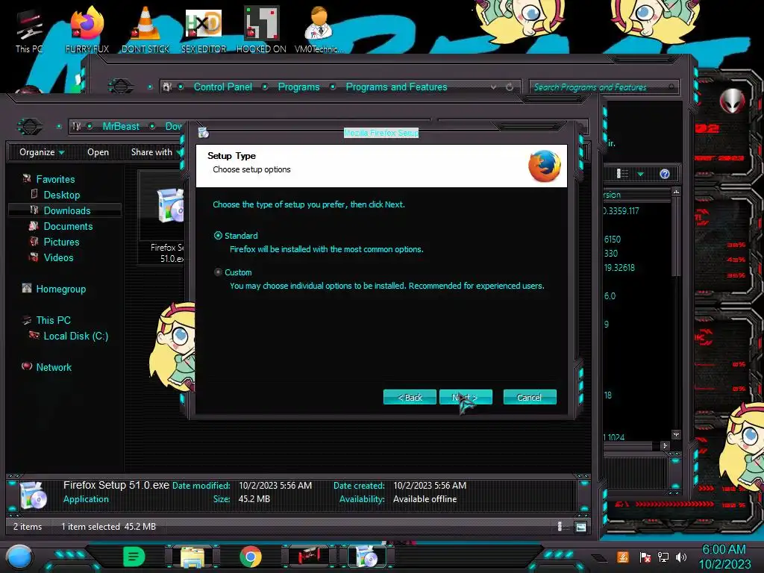Click the orange Java tray icon
This screenshot has height=573, width=764.
623,557
